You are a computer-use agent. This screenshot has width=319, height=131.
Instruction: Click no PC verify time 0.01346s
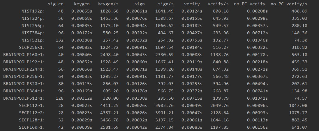[257, 40]
